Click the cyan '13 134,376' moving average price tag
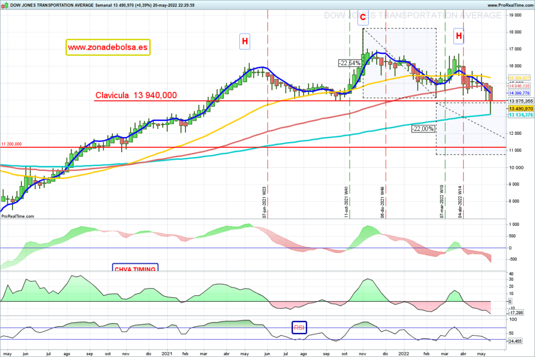This screenshot has width=535, height=357. pos(521,114)
